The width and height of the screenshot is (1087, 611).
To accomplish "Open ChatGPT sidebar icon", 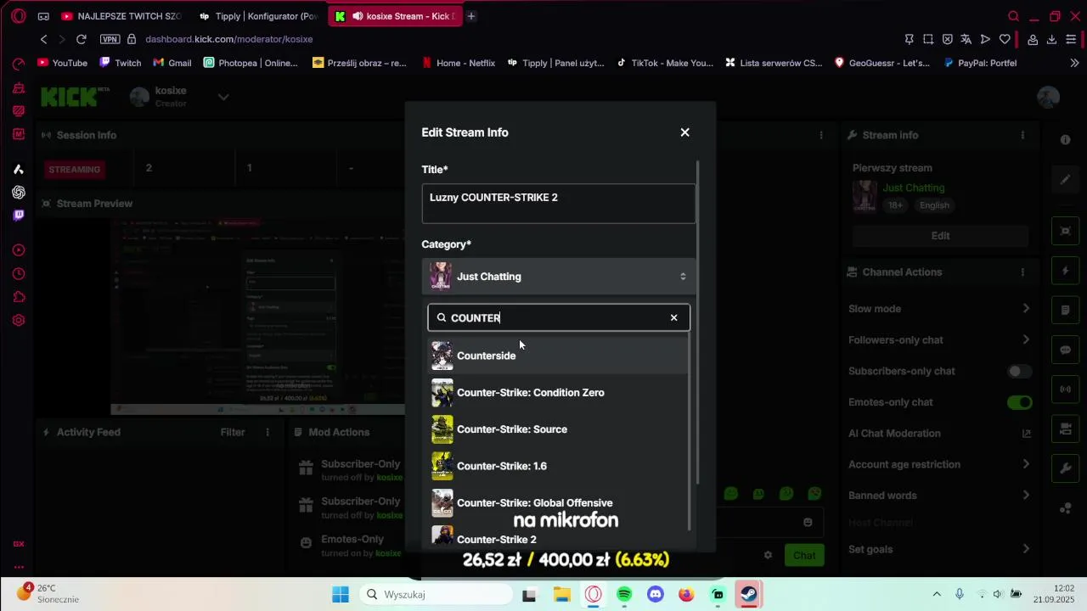I will 19,193.
